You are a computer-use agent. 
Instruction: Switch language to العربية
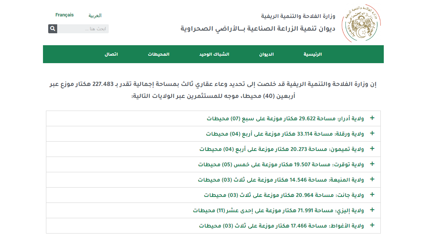tap(95, 16)
